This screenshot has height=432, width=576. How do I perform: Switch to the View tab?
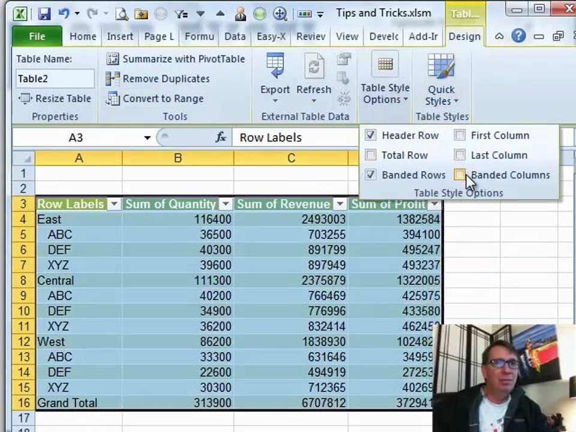click(347, 37)
